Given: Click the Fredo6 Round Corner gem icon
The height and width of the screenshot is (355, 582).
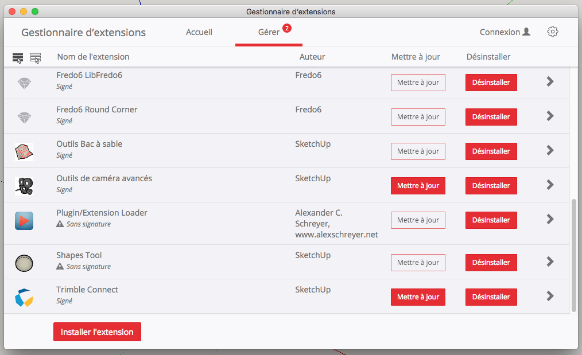Looking at the screenshot, I should coord(25,118).
